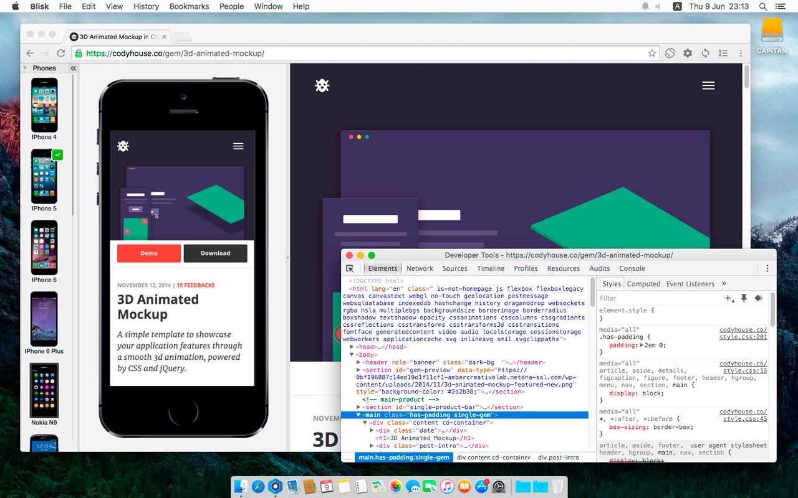
Task: Toggle element state with the color format diamond icon
Action: point(759,298)
